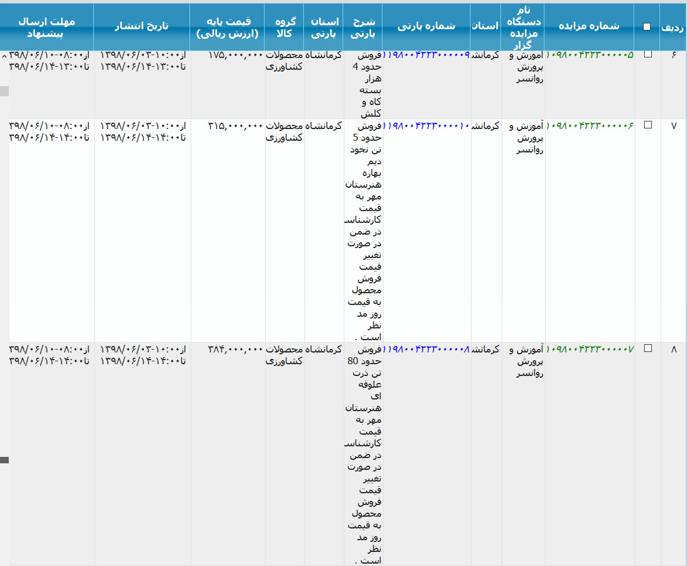Screen dimensions: 687x566
Task: Open the green auction number link in row 7
Action: (590, 126)
